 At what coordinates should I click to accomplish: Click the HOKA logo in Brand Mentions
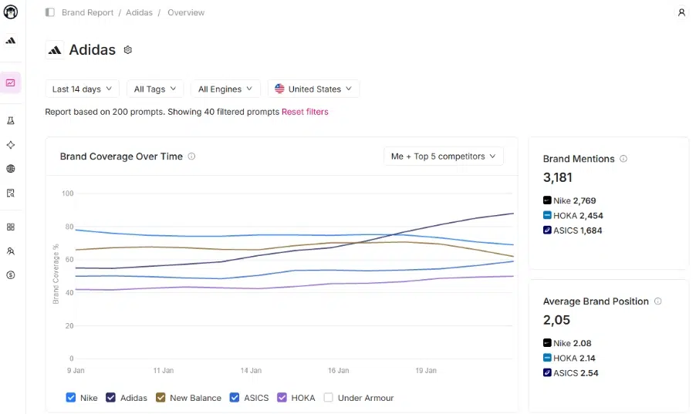pos(547,215)
